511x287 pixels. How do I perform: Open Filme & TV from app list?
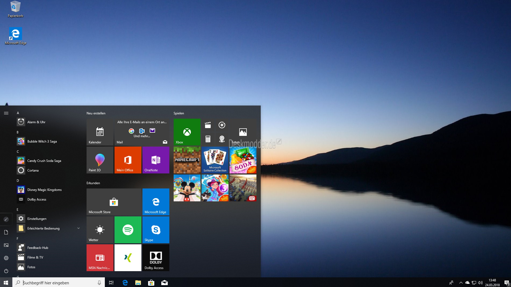[48, 257]
